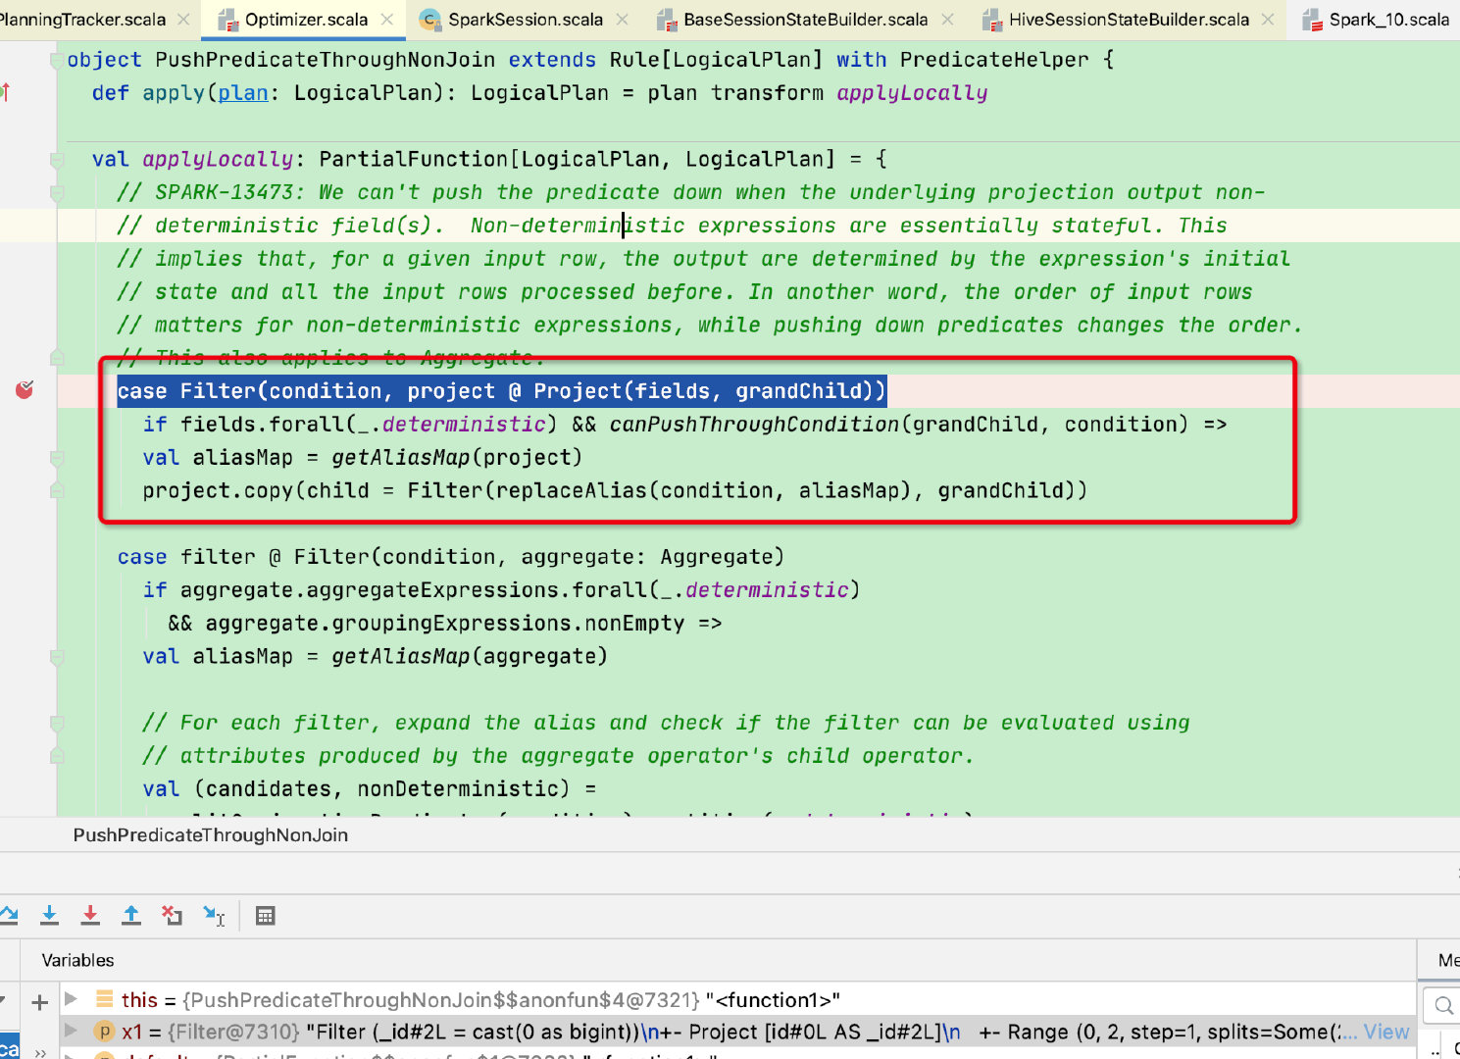Viewport: 1460px width, 1059px height.
Task: Click the SparkSession.scala class icon in its tab
Action: point(429,20)
